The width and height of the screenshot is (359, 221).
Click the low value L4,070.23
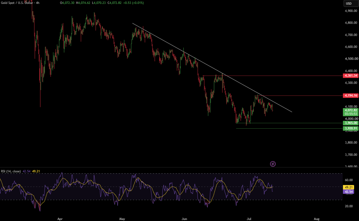tap(99, 3)
